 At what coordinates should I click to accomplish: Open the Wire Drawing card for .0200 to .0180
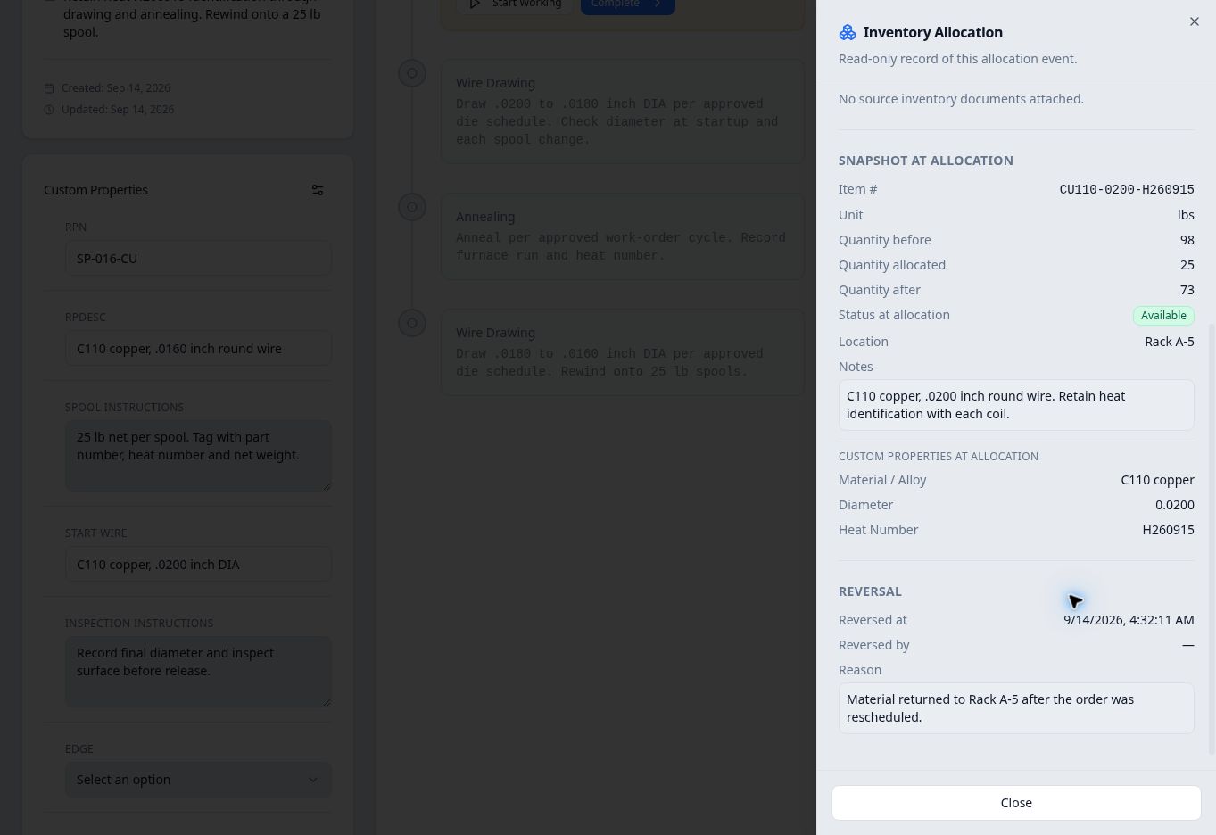tap(623, 112)
